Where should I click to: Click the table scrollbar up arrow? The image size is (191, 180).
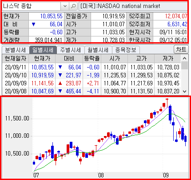(x=184, y=58)
